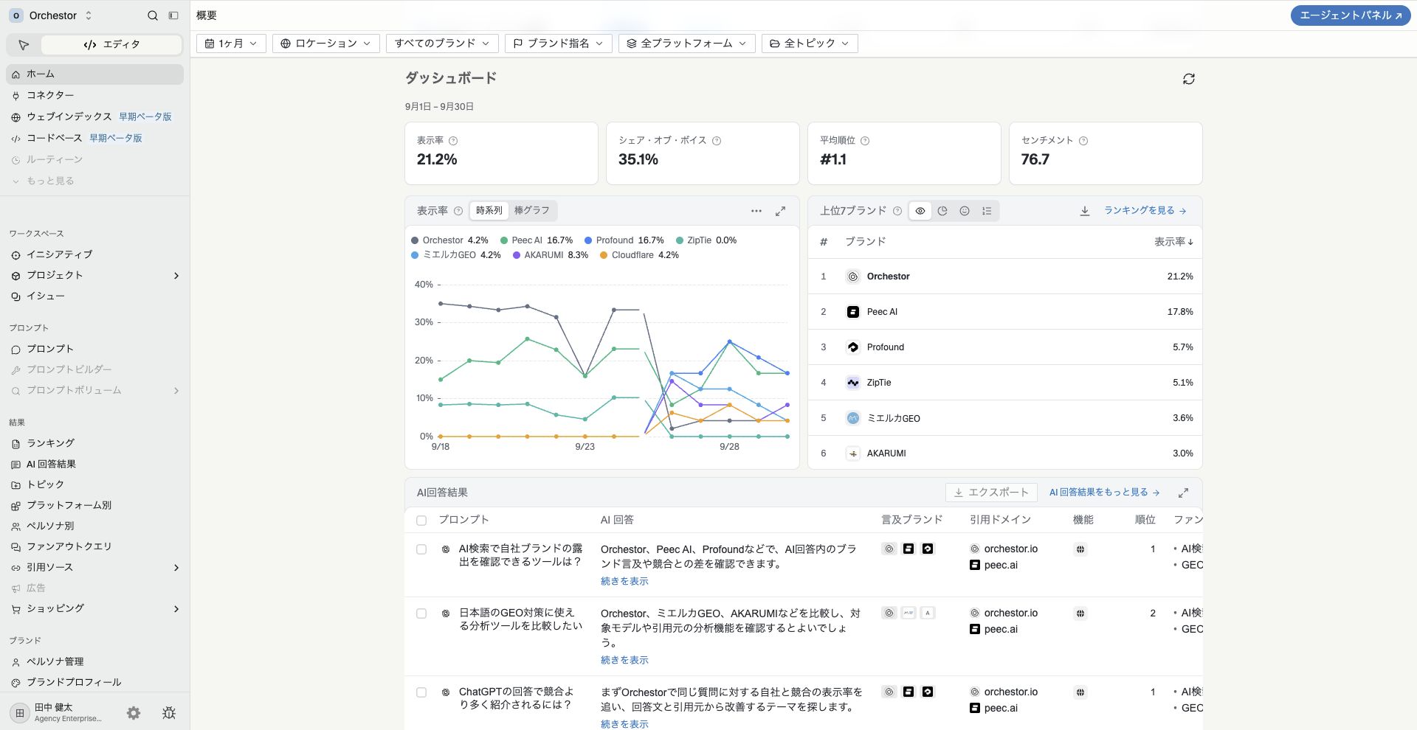Viewport: 1417px width, 730px height.
Task: Click the 表示率 card info icon
Action: (453, 141)
